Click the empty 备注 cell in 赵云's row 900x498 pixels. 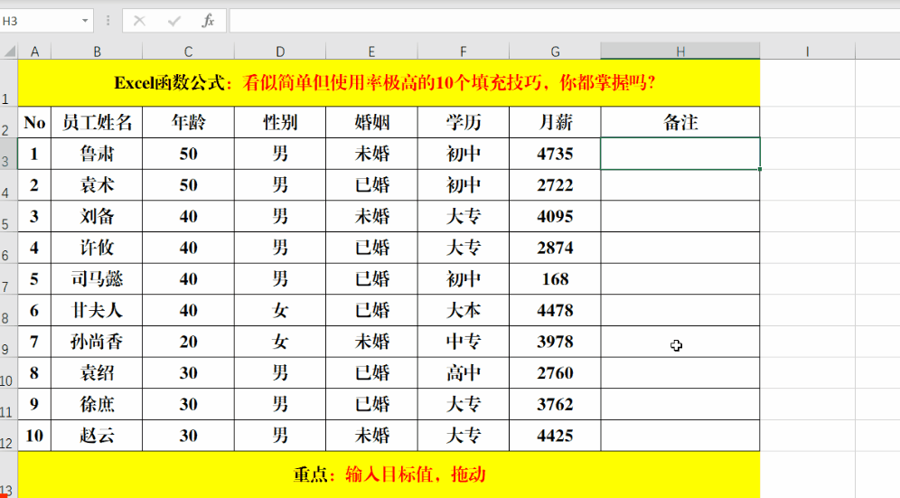pyautogui.click(x=680, y=436)
